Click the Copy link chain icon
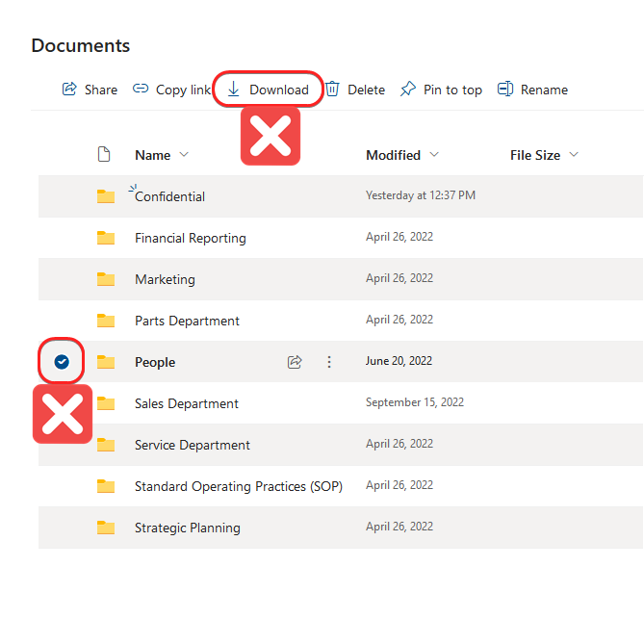The image size is (644, 644). pyautogui.click(x=141, y=90)
